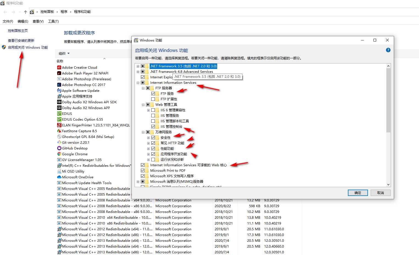This screenshot has width=419, height=255.
Task: Click the Adobe Photoshop CC 2017 icon
Action: tap(59, 85)
